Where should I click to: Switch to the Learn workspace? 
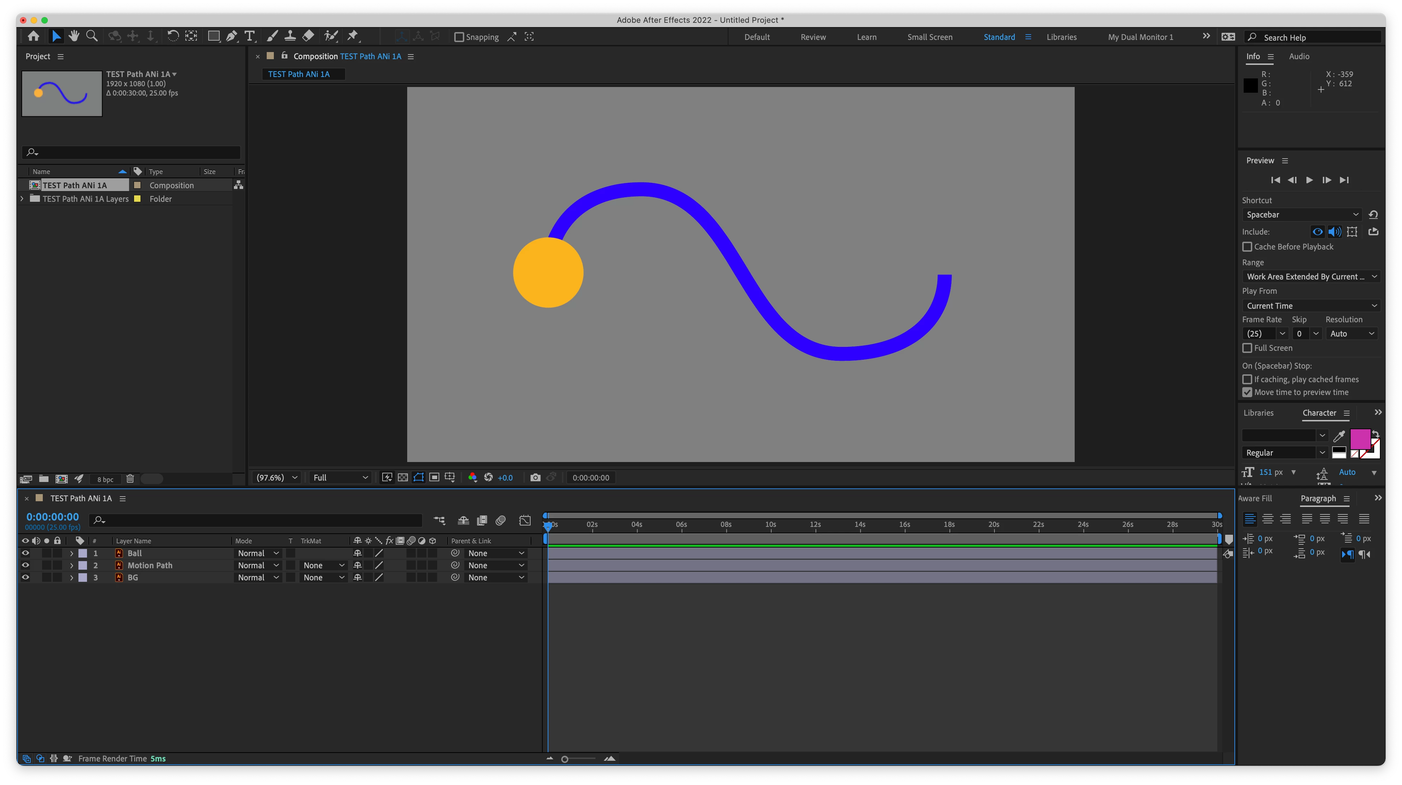point(866,37)
